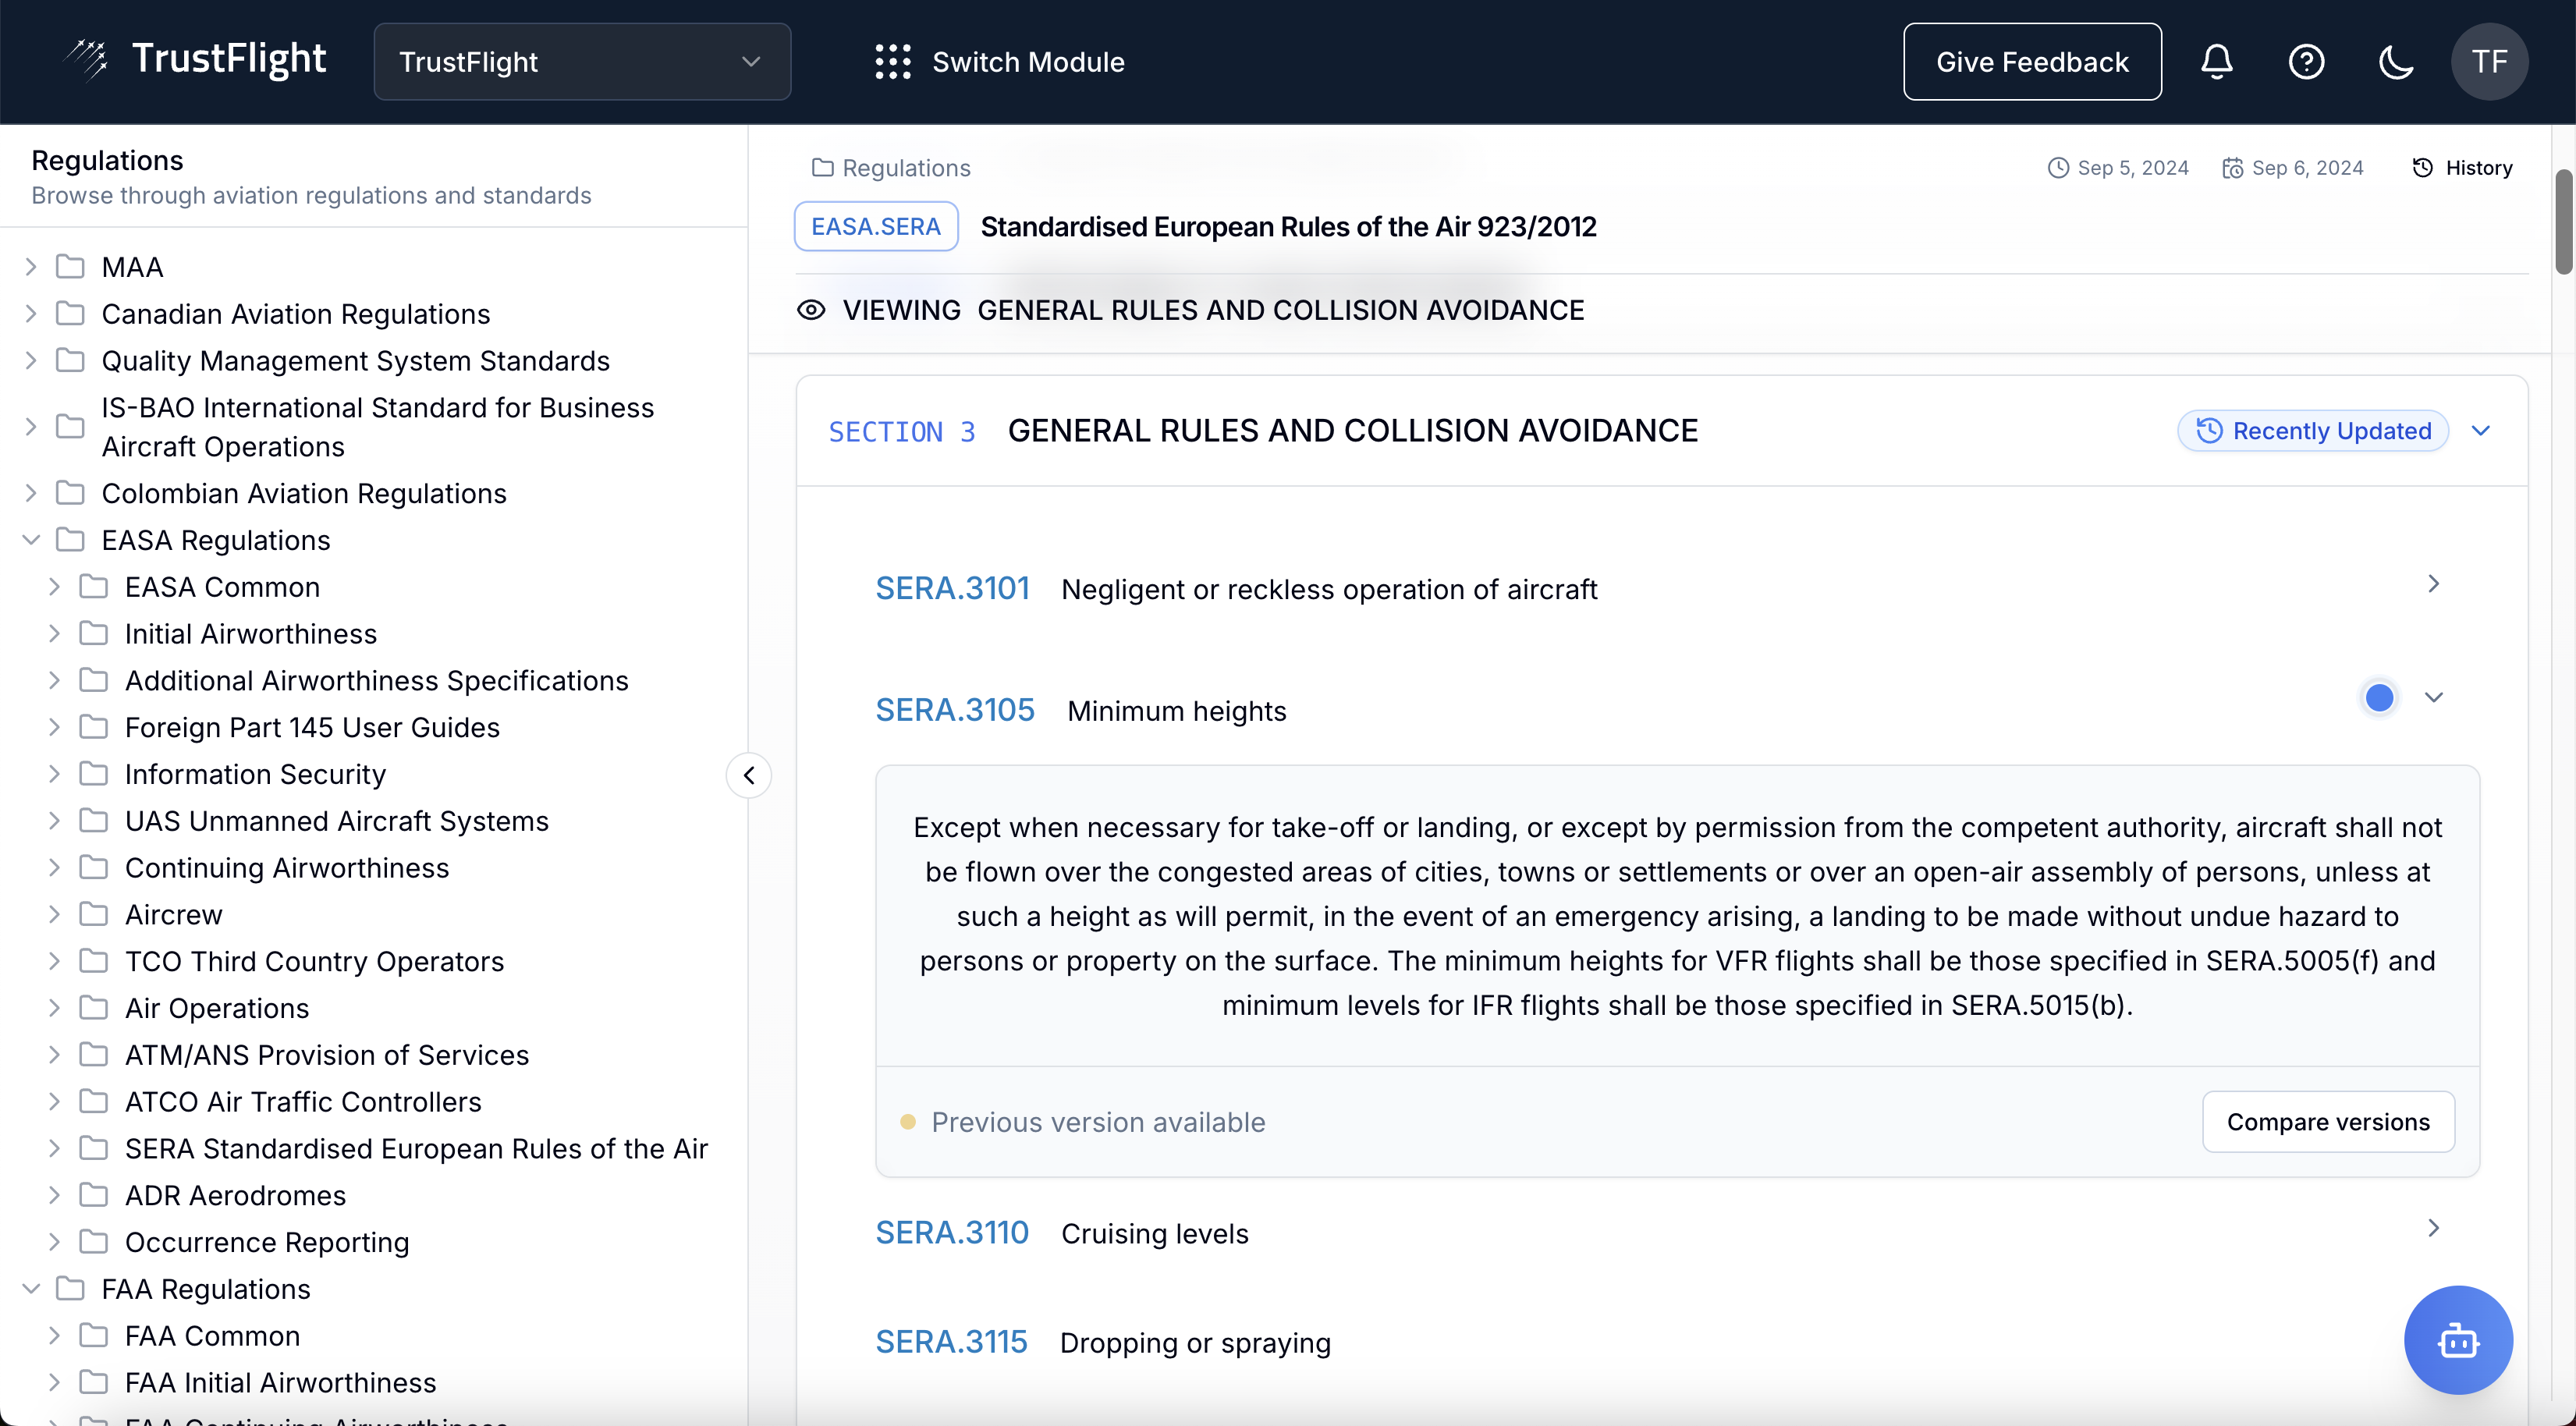Click the MAA folder icon
2576x1426 pixels.
pyautogui.click(x=70, y=267)
